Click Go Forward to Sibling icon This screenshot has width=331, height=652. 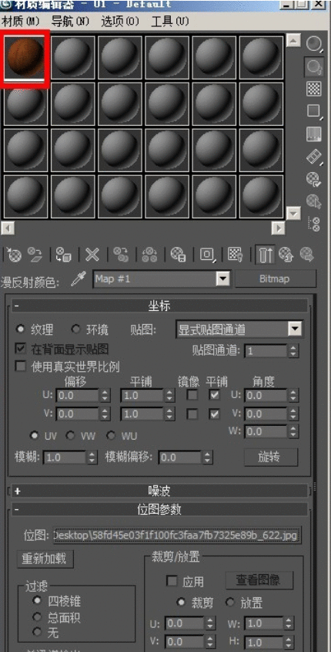(307, 255)
